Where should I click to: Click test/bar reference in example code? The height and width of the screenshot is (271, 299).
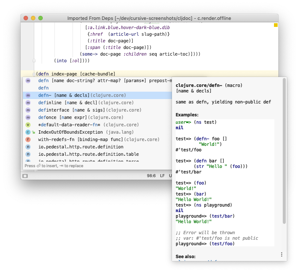coord(222,216)
